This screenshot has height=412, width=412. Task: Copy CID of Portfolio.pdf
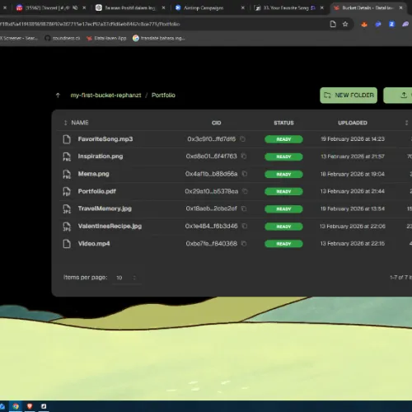coord(245,191)
